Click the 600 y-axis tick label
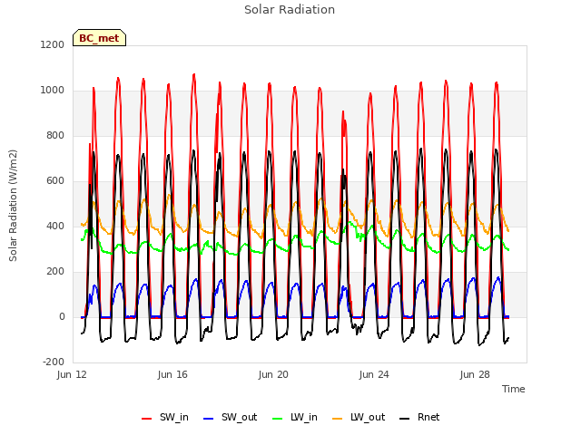 tap(55, 181)
